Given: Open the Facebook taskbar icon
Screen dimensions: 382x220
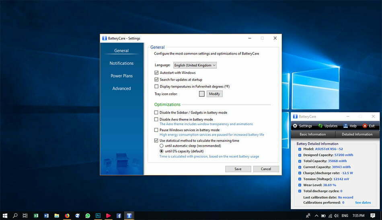Looking at the screenshot, I should pos(119,216).
